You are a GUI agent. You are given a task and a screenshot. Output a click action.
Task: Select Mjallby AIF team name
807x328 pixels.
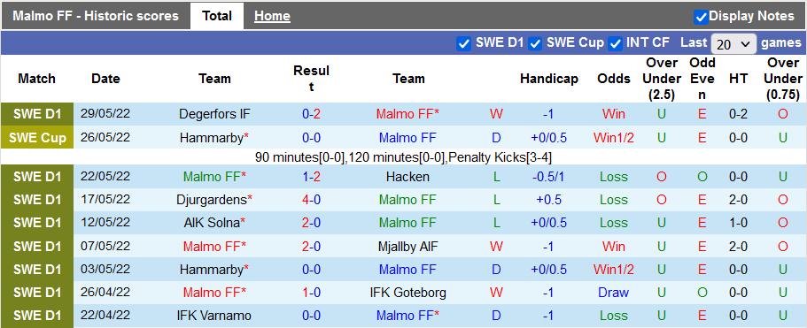pyautogui.click(x=407, y=247)
